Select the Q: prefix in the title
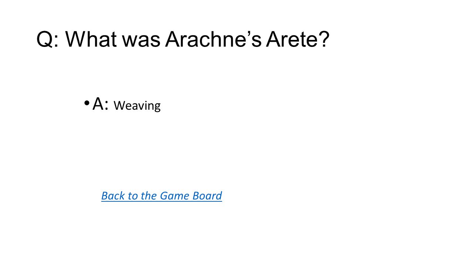Viewport: 473px width, 266px height. pos(48,40)
